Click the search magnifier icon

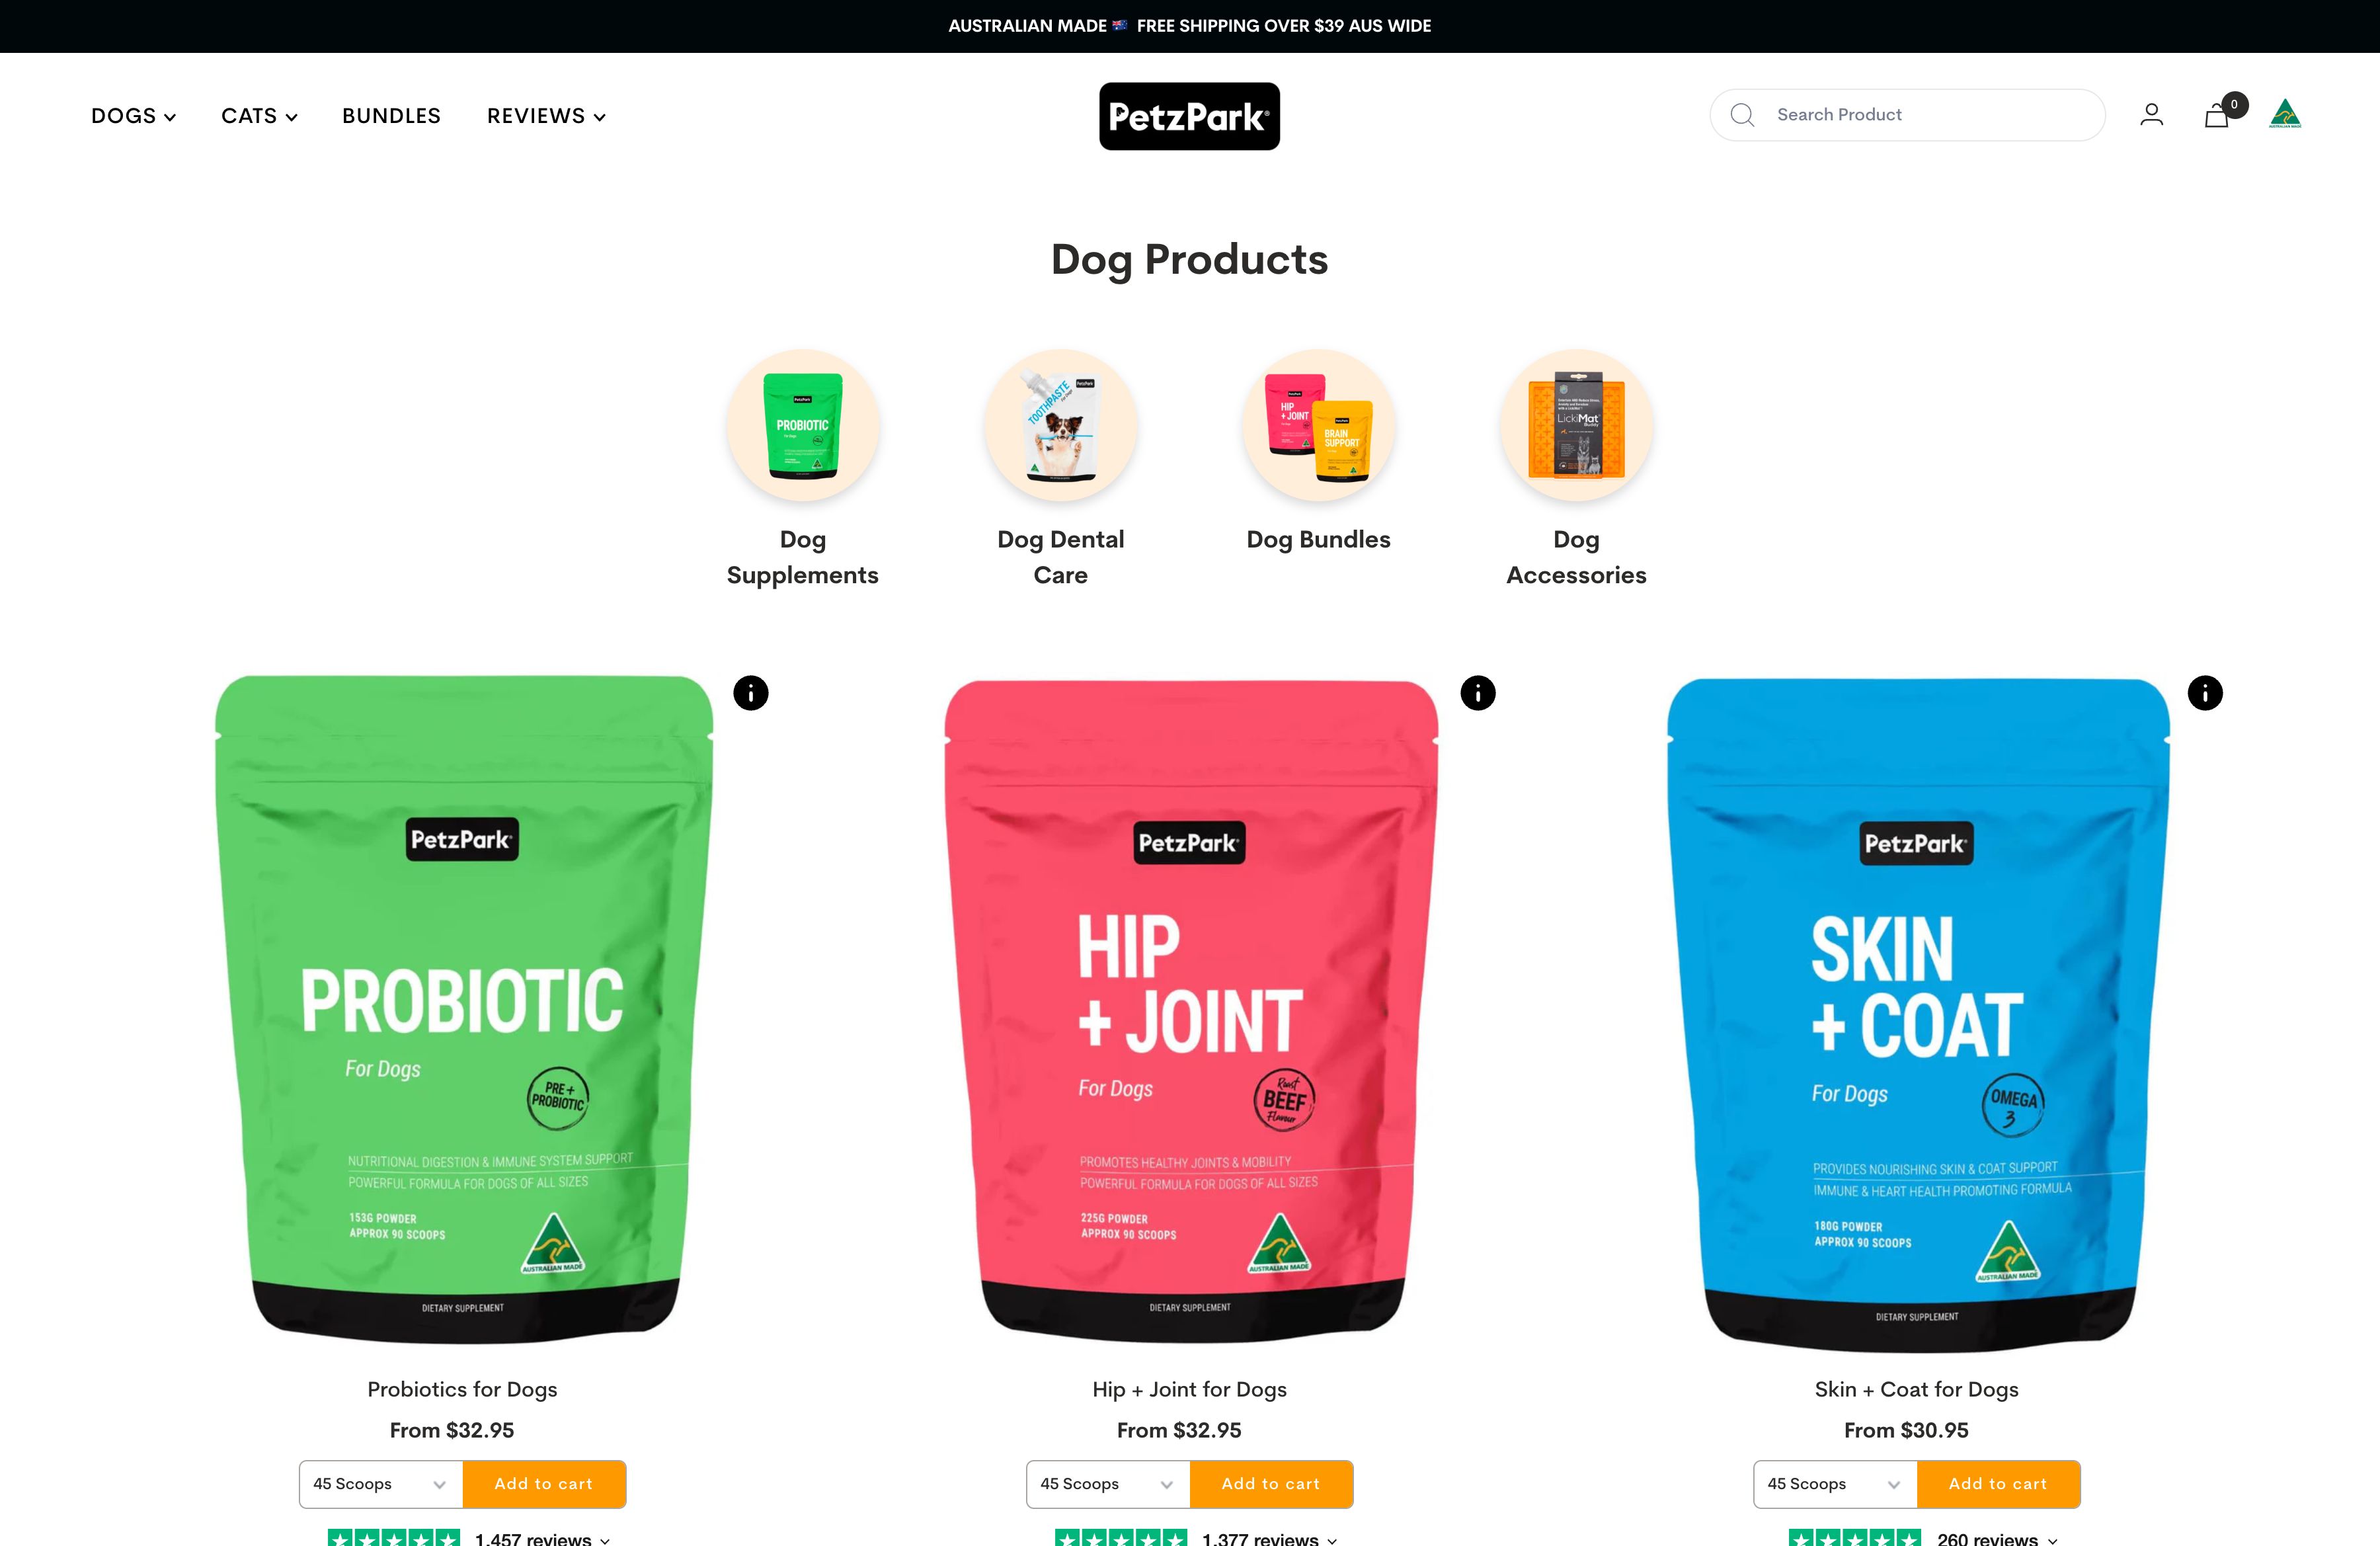pyautogui.click(x=1742, y=115)
